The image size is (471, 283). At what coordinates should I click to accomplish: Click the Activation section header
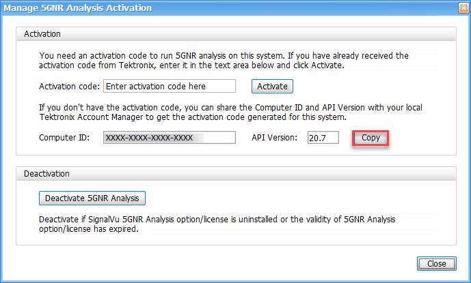coord(43,33)
